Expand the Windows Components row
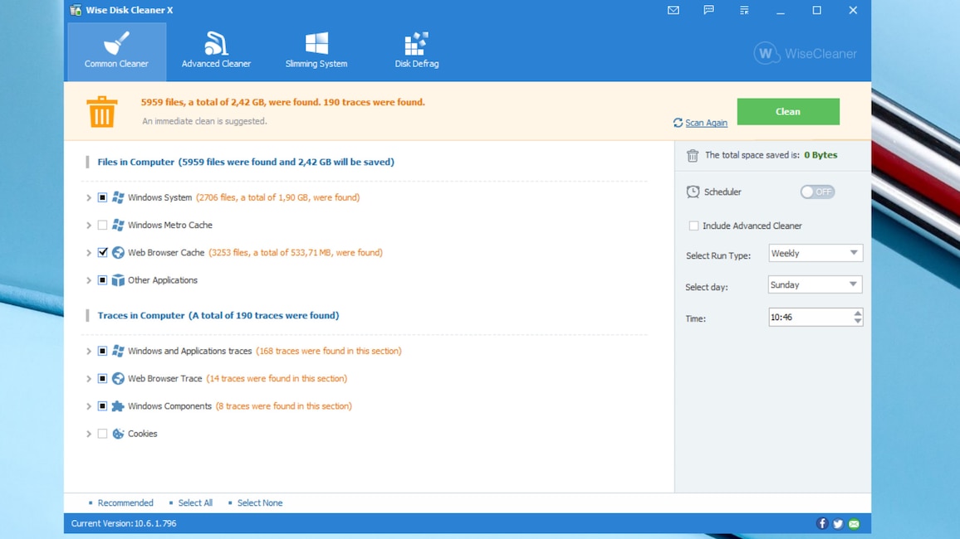960x539 pixels. coord(88,405)
